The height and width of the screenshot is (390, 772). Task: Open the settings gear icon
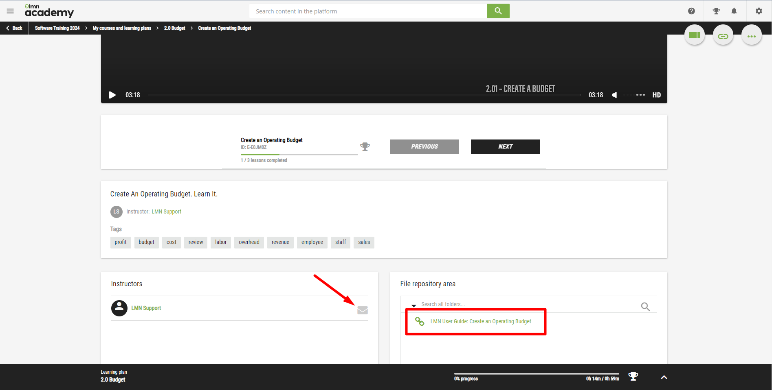tap(759, 11)
